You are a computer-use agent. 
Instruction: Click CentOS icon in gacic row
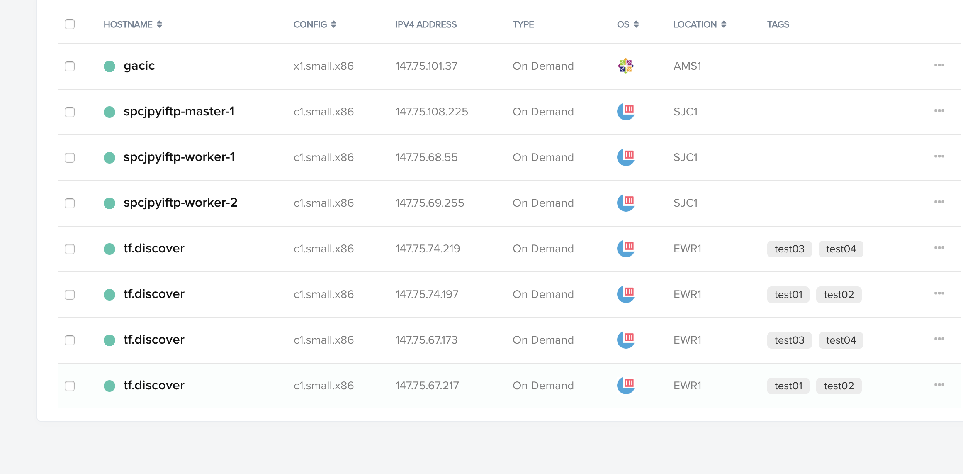tap(625, 66)
